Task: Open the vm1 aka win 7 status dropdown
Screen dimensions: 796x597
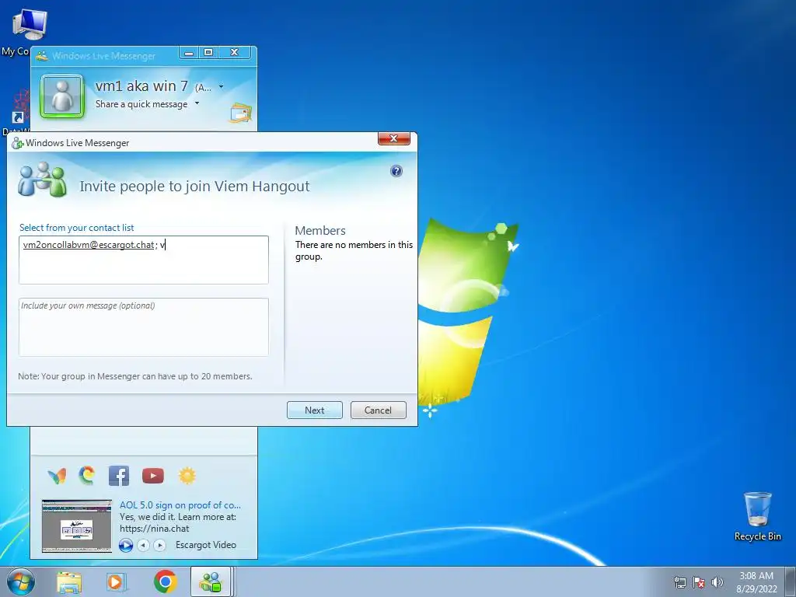Action: click(221, 87)
